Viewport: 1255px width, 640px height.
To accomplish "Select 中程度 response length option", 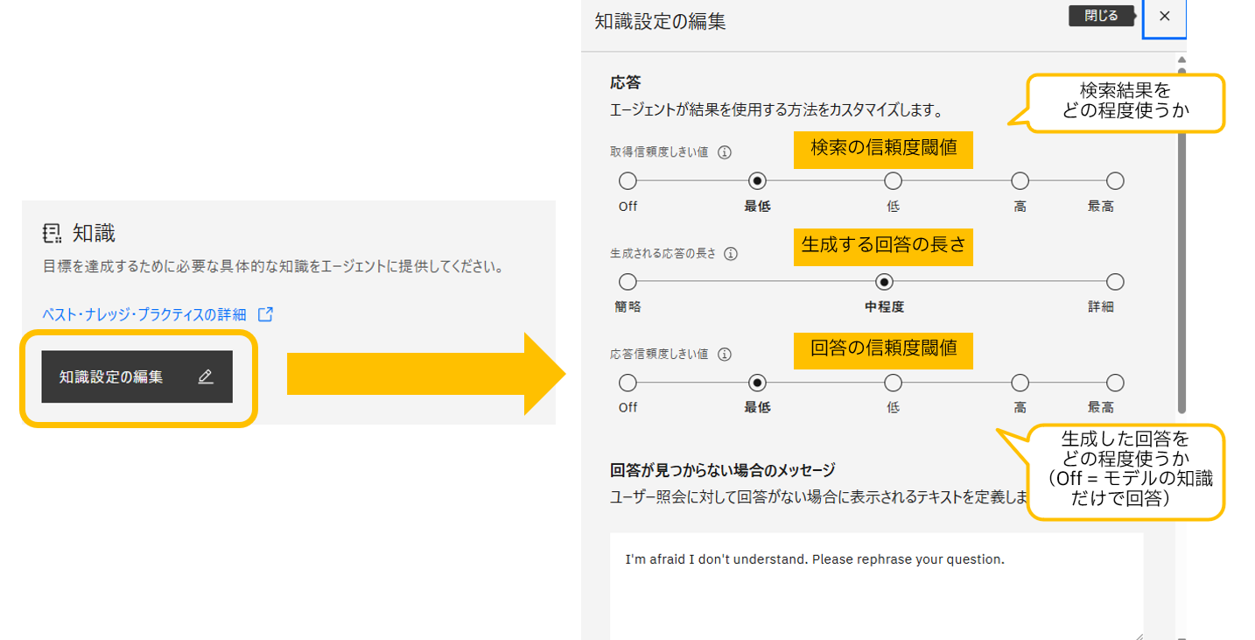I will click(x=884, y=282).
